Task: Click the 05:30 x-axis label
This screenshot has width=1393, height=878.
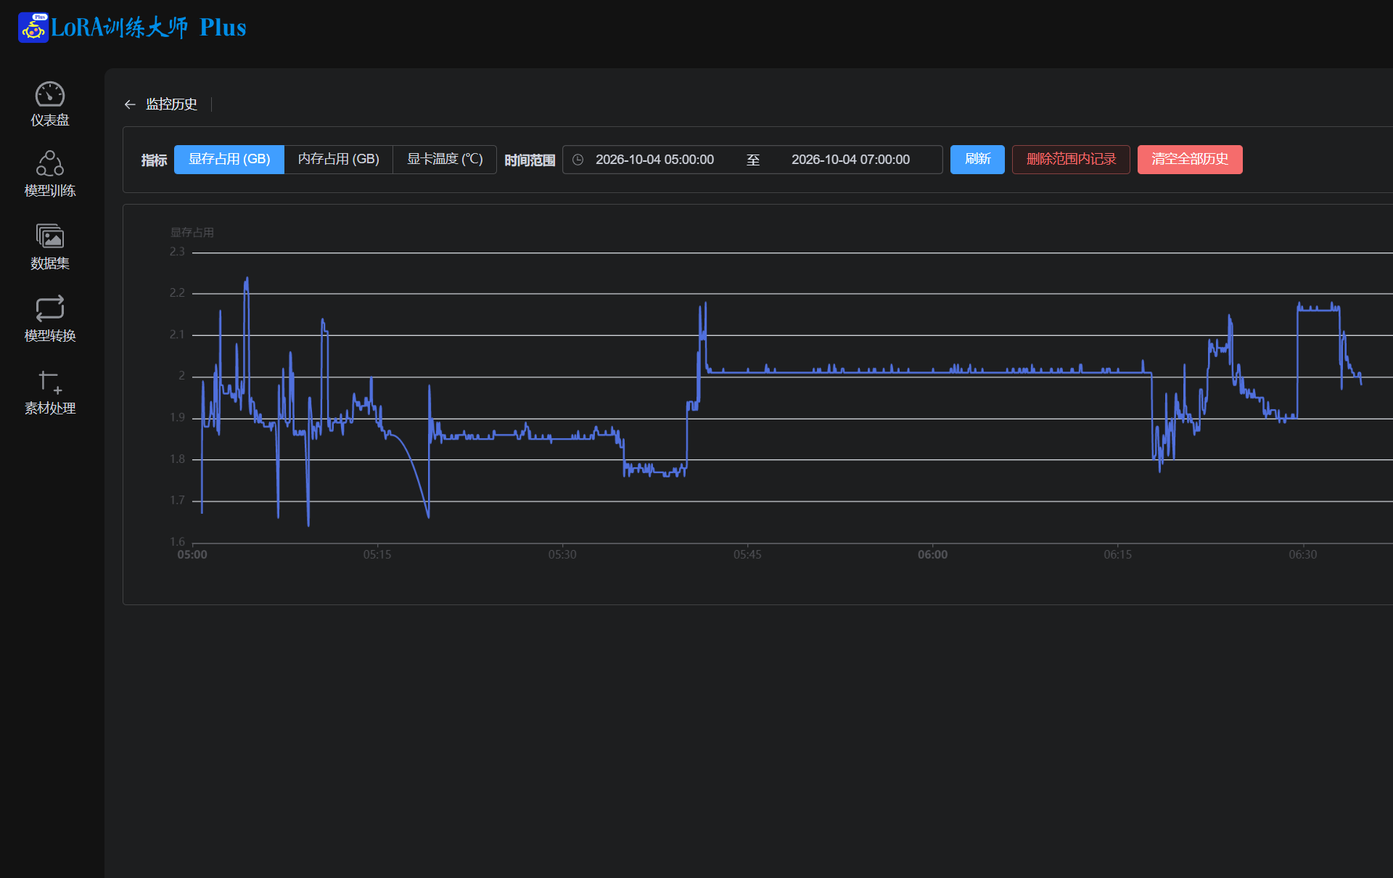Action: pyautogui.click(x=562, y=555)
